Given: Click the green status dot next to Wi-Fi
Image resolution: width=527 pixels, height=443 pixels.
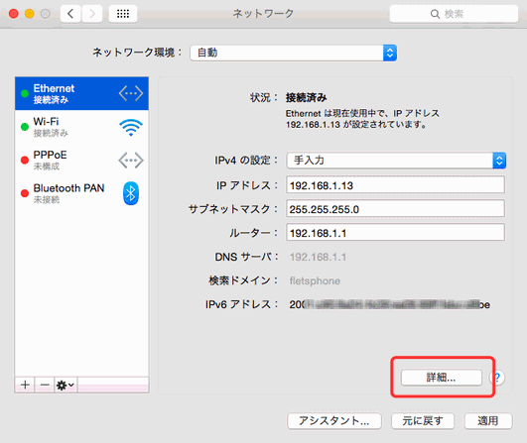Looking at the screenshot, I should tap(25, 127).
